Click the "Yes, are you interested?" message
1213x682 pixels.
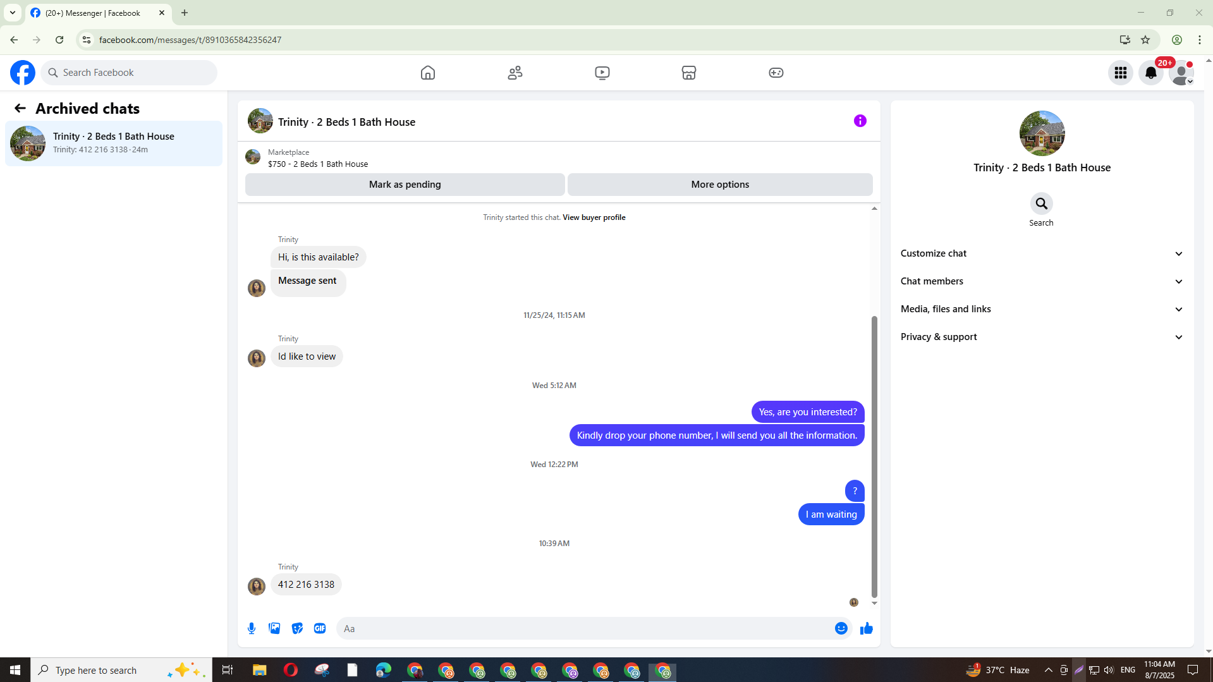point(808,412)
